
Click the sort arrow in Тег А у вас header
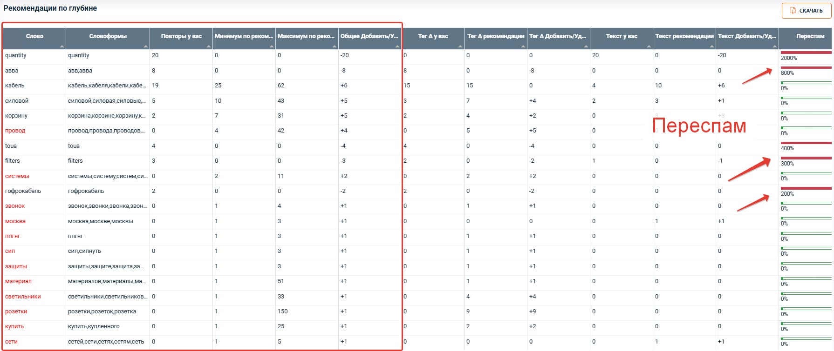[x=460, y=46]
